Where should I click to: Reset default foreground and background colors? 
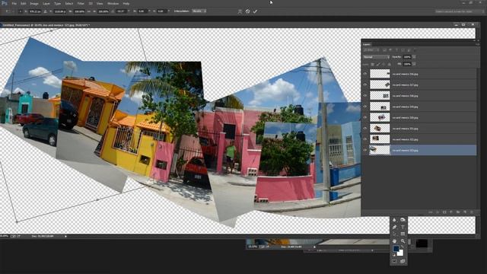(x=394, y=255)
